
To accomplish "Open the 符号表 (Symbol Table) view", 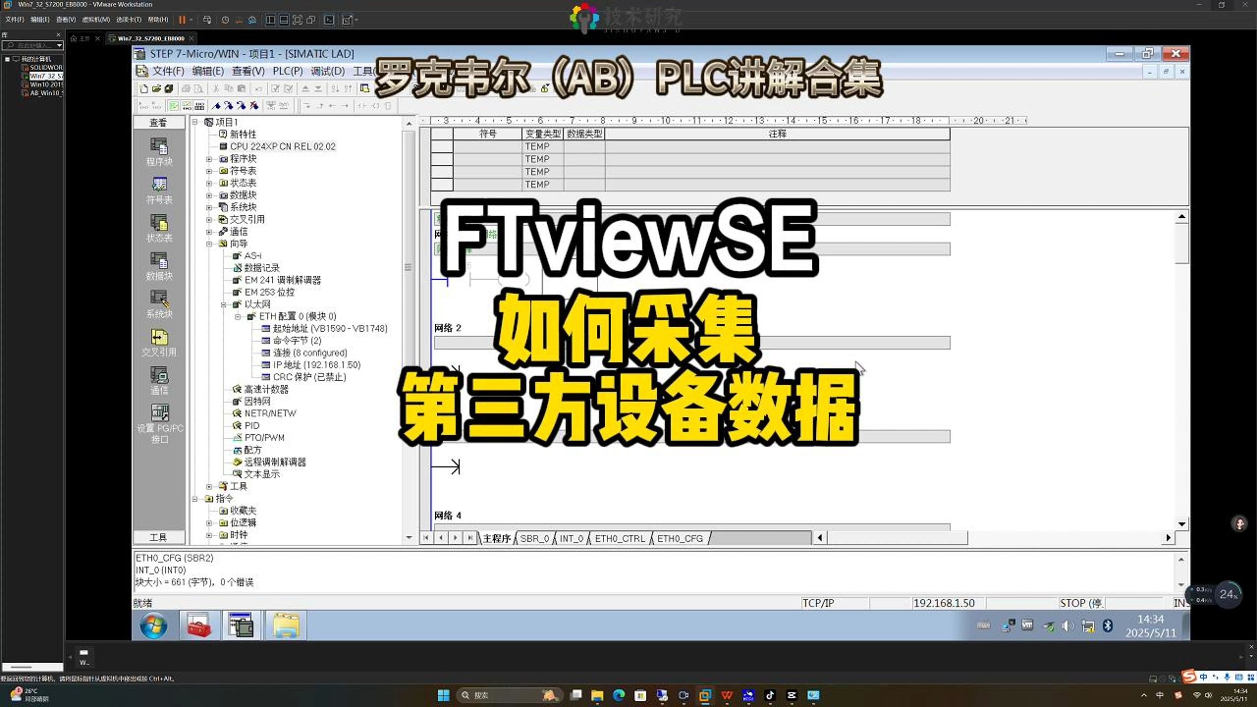I will tap(159, 189).
